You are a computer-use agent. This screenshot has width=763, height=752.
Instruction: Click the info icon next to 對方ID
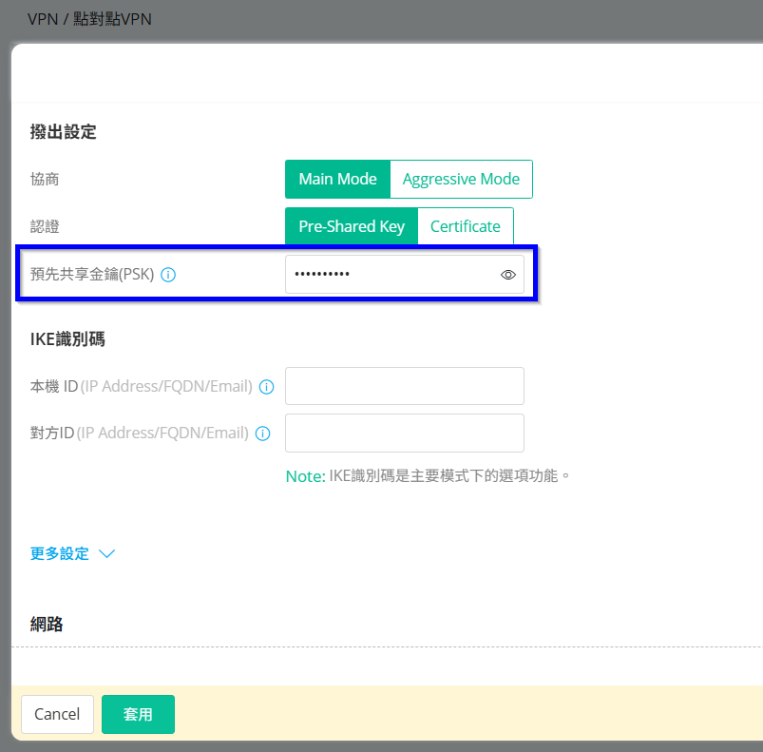pos(263,434)
